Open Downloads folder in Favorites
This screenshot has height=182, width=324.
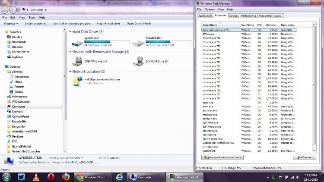[19, 42]
